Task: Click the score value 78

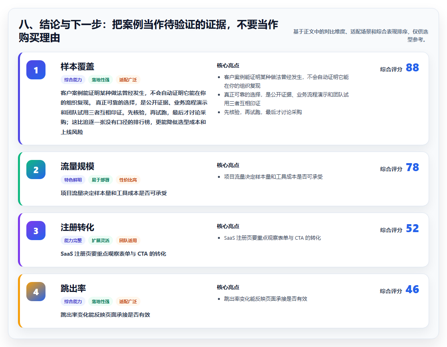Action: point(412,167)
